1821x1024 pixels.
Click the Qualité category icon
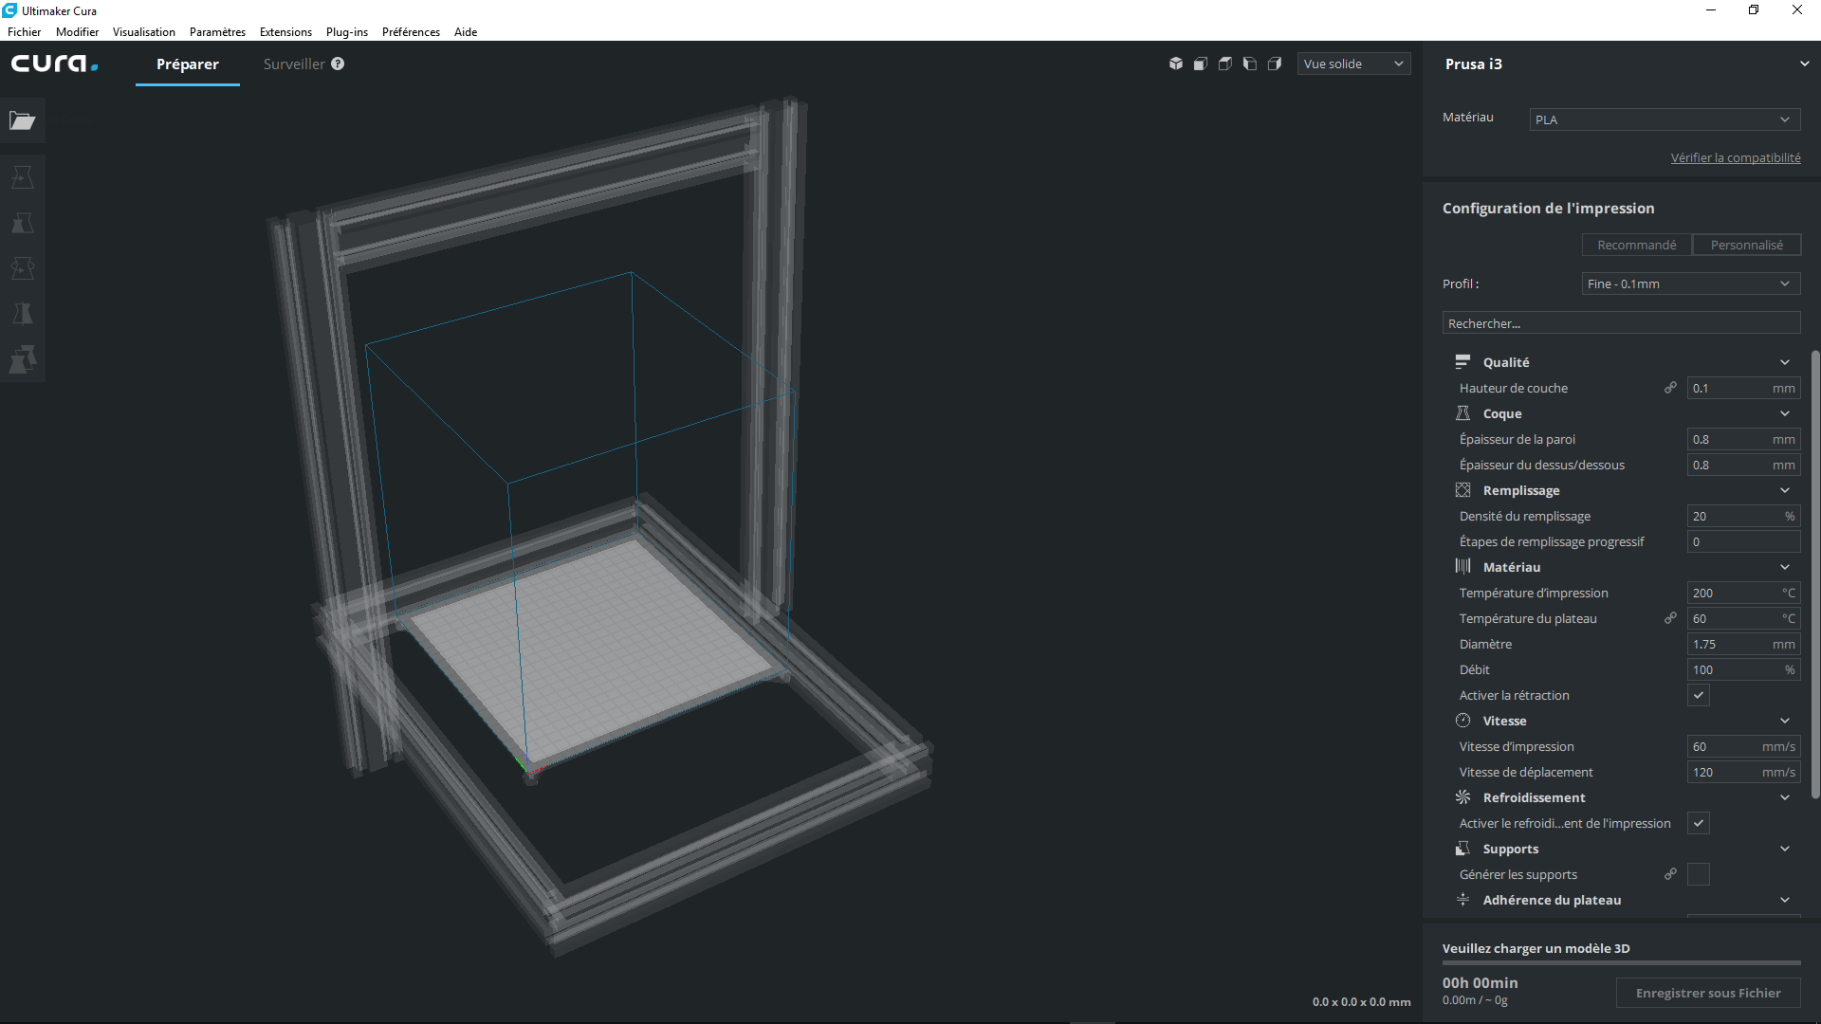coord(1462,362)
